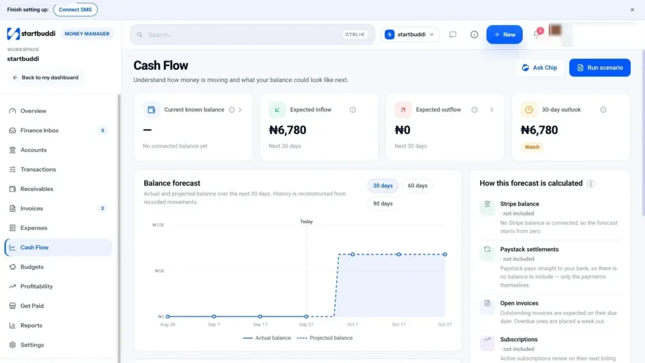Click the Watch status badge
The width and height of the screenshot is (645, 363).
tap(532, 147)
